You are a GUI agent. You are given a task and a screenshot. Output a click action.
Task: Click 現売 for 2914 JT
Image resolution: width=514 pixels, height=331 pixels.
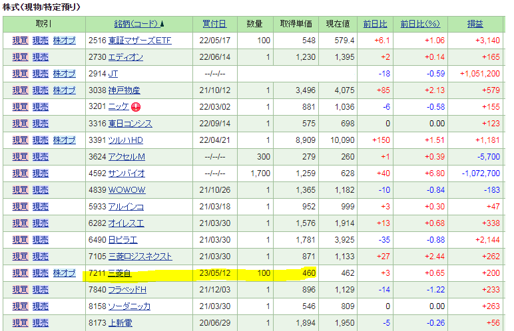pyautogui.click(x=41, y=74)
